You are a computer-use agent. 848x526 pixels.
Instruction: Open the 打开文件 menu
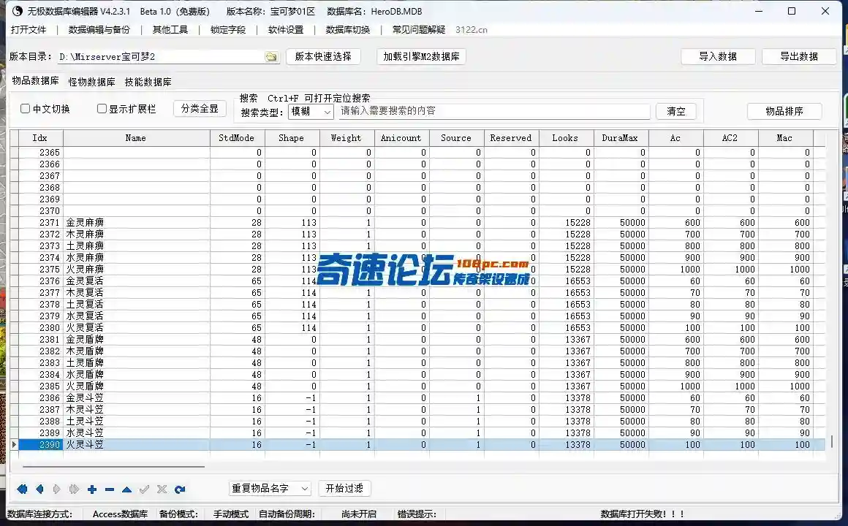coord(29,30)
